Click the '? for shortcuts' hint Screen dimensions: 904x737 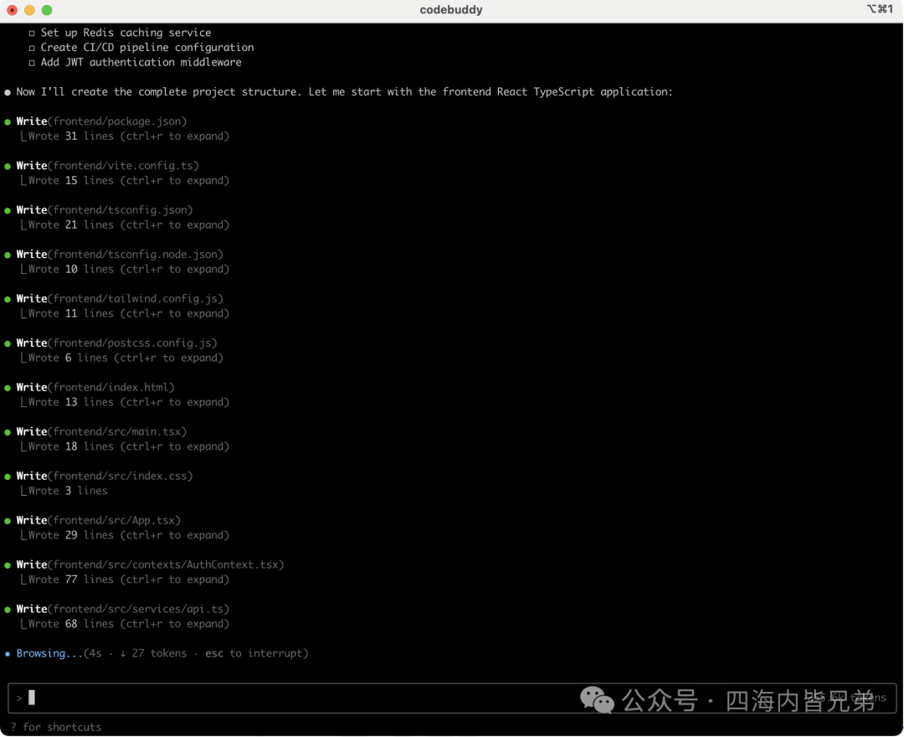[x=56, y=727]
